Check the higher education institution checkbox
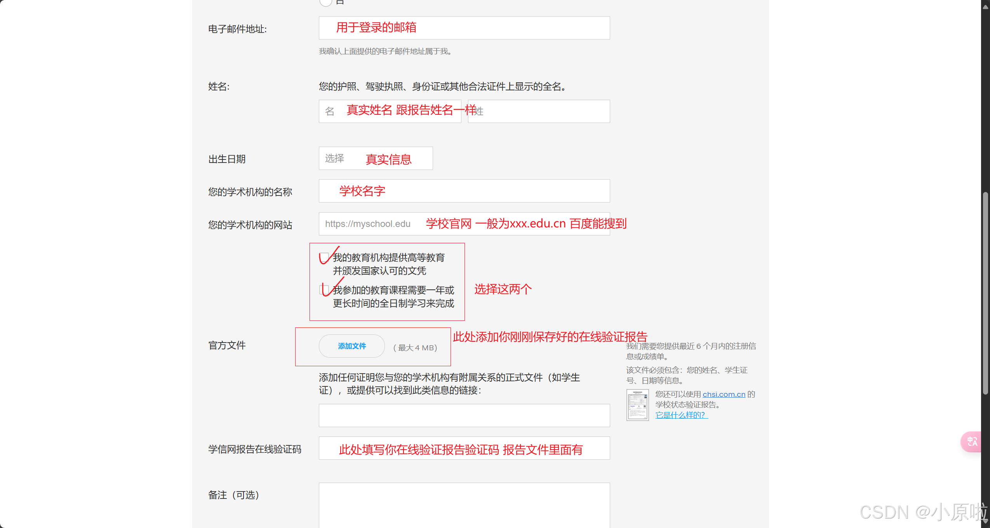 [x=324, y=257]
